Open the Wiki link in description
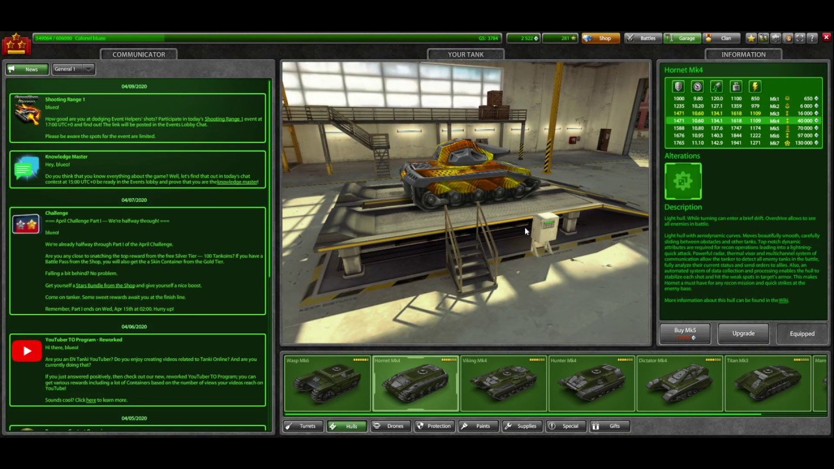This screenshot has width=834, height=469. click(783, 300)
